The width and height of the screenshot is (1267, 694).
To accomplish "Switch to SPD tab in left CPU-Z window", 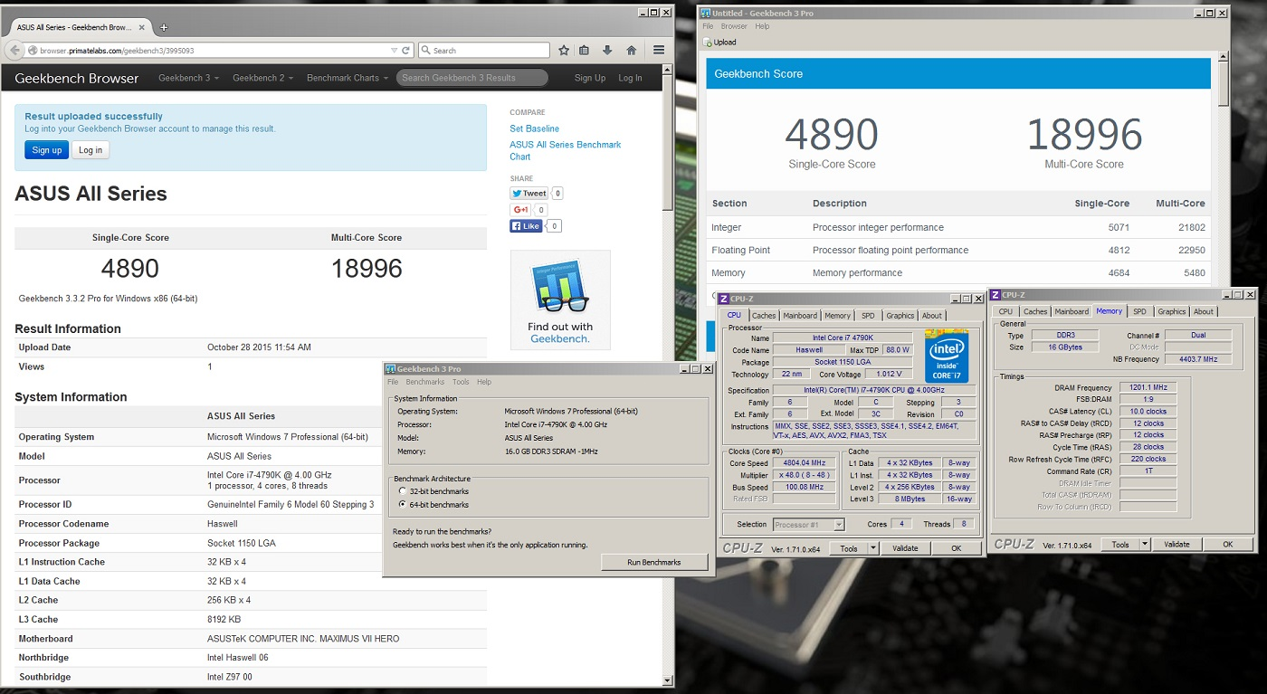I will [868, 316].
